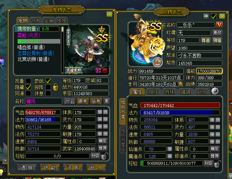Viewport: 232px width, 179px height.
Task: Click the padlock icon beside 掠阵 checkbox
Action: tap(56, 87)
